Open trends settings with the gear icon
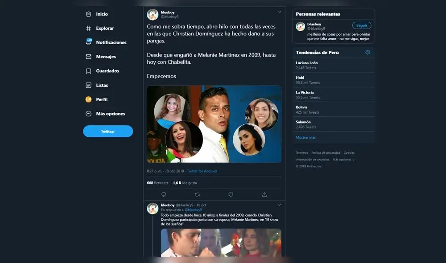This screenshot has height=263, width=446. (368, 52)
